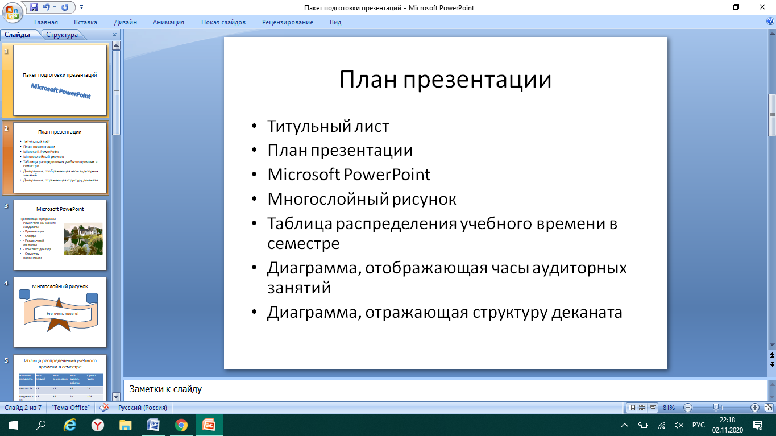
Task: Select slide 5 thumbnail with the table
Action: 60,377
